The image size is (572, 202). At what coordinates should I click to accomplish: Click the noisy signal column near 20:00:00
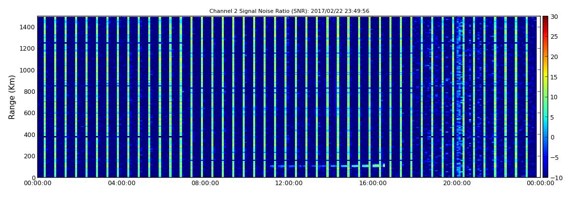point(460,97)
